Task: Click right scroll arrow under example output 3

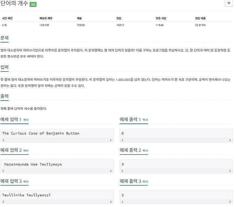Action: (230, 202)
